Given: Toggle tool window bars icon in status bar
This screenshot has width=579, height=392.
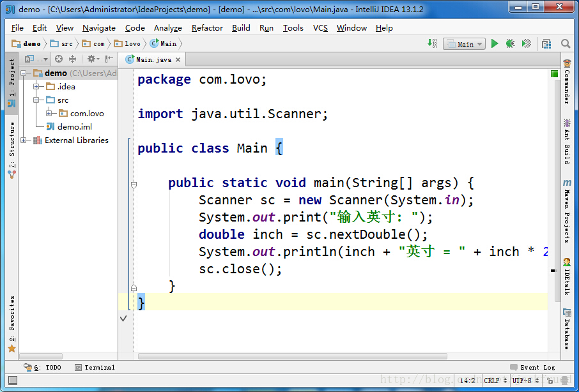Looking at the screenshot, I should point(13,381).
